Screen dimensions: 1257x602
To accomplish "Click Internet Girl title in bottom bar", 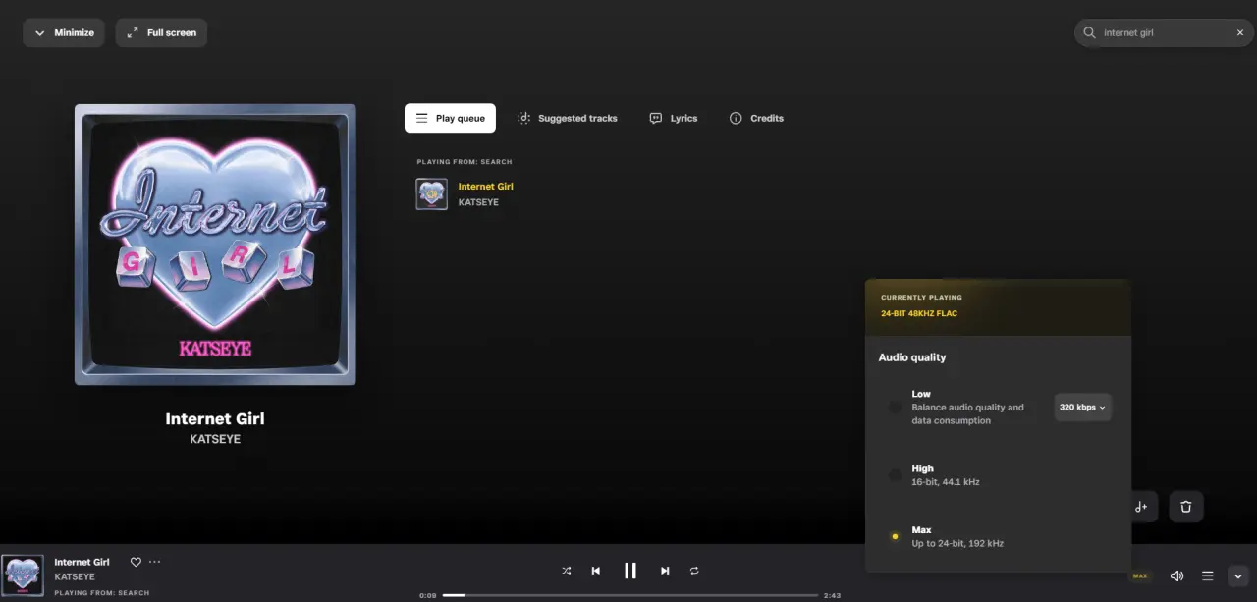I will click(x=82, y=562).
